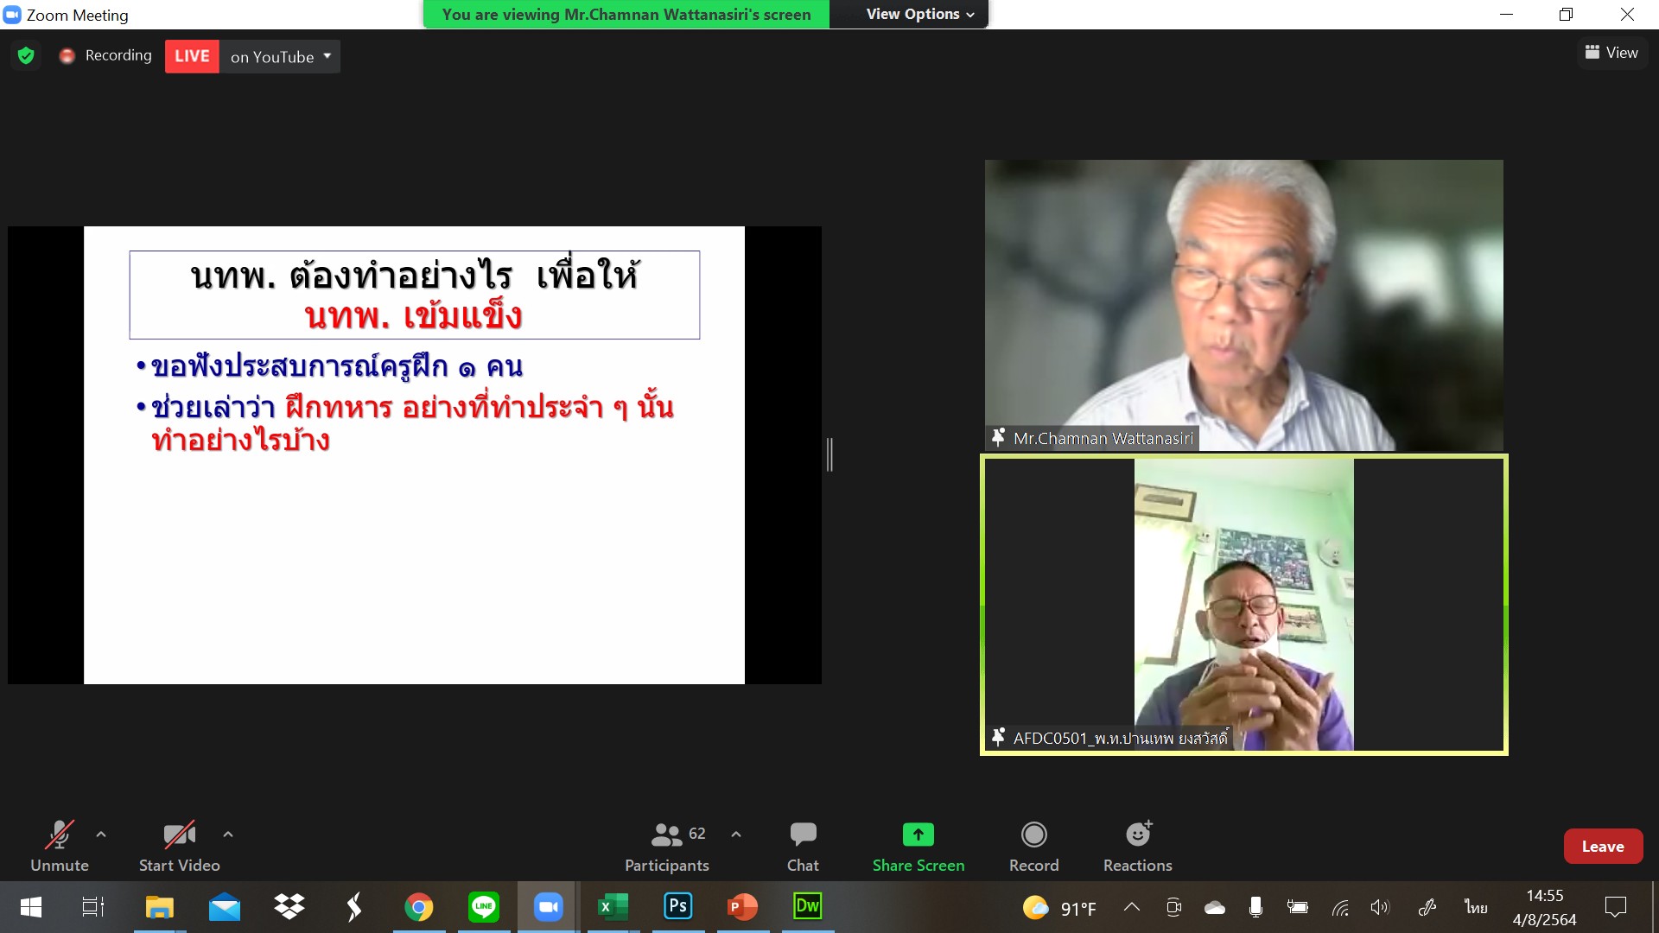Click the red LIVE badge
1659x933 pixels.
click(192, 56)
